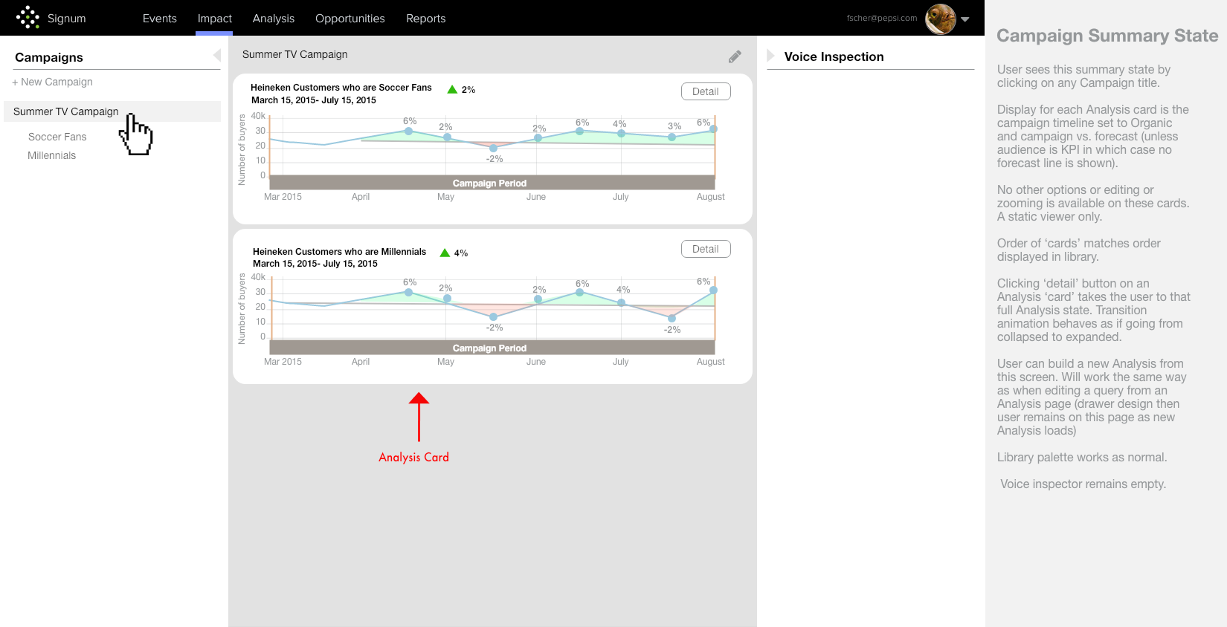Click Millennials card title text
Image resolution: width=1227 pixels, height=627 pixels.
tap(339, 252)
